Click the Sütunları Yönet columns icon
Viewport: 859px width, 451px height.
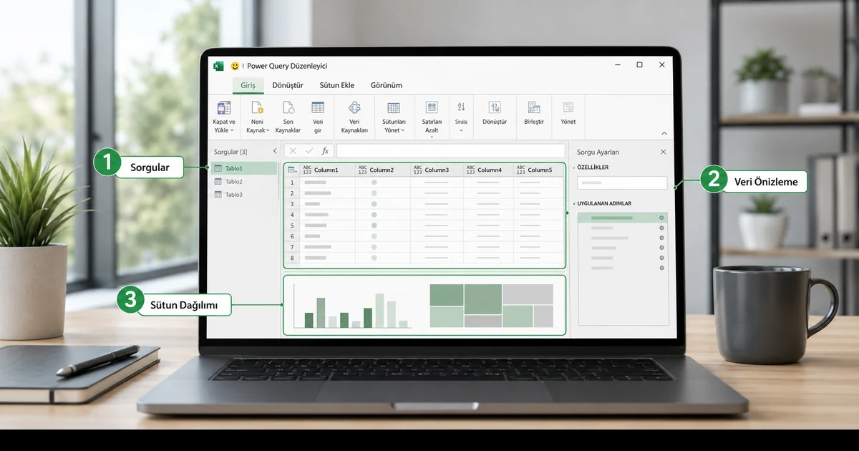click(394, 107)
